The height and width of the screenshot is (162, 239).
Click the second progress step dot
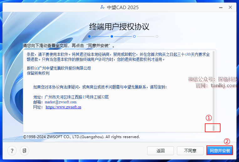click(112, 36)
